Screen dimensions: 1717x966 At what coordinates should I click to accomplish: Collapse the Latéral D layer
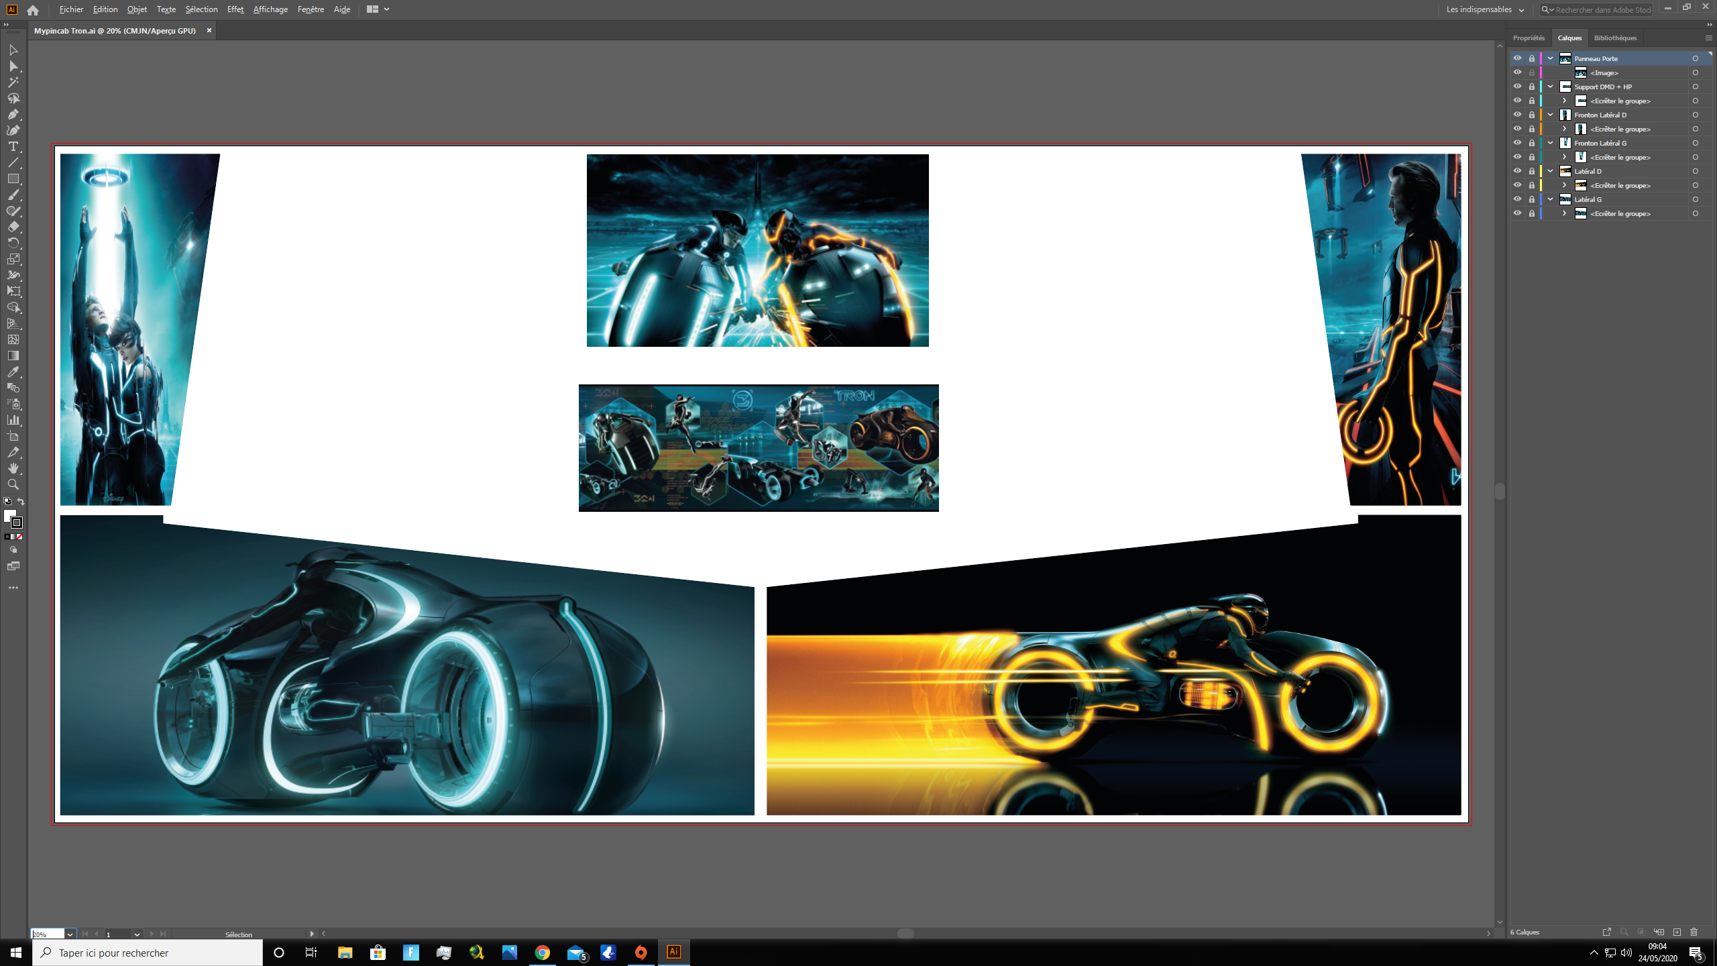click(1551, 171)
